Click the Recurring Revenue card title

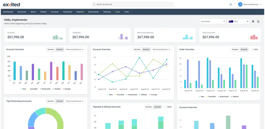click(x=145, y=33)
